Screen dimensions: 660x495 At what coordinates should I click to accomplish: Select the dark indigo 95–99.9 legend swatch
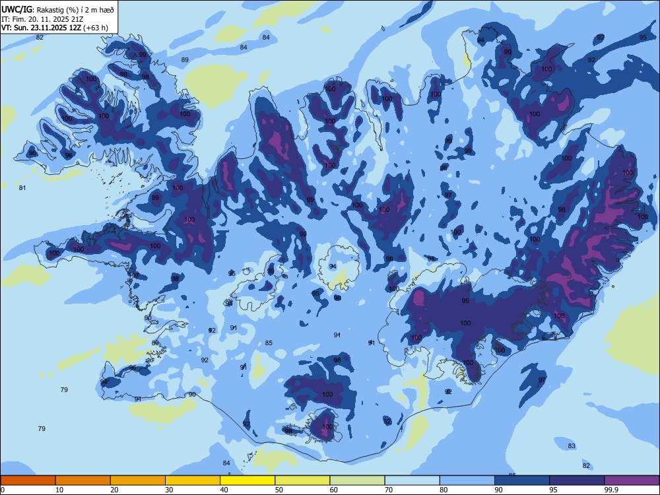(577, 480)
